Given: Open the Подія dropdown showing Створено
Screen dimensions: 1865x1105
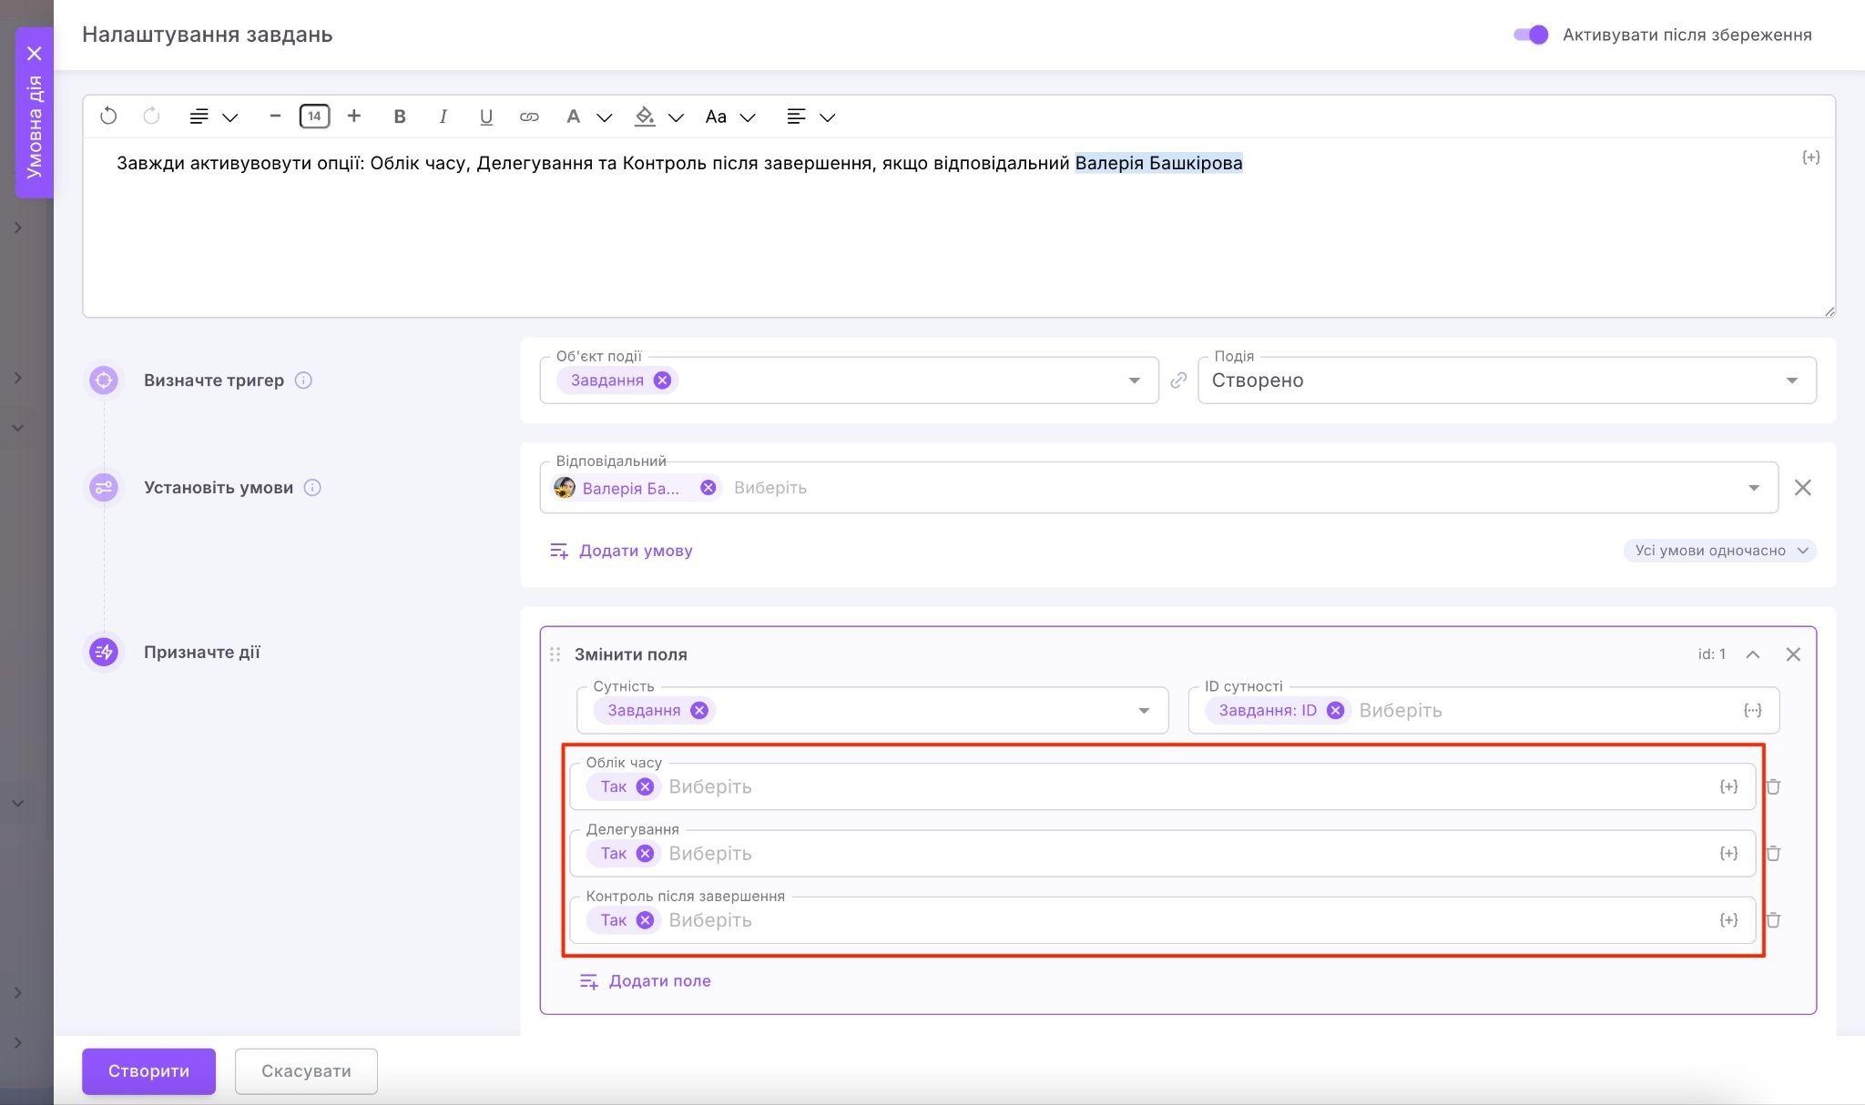Looking at the screenshot, I should (1506, 380).
